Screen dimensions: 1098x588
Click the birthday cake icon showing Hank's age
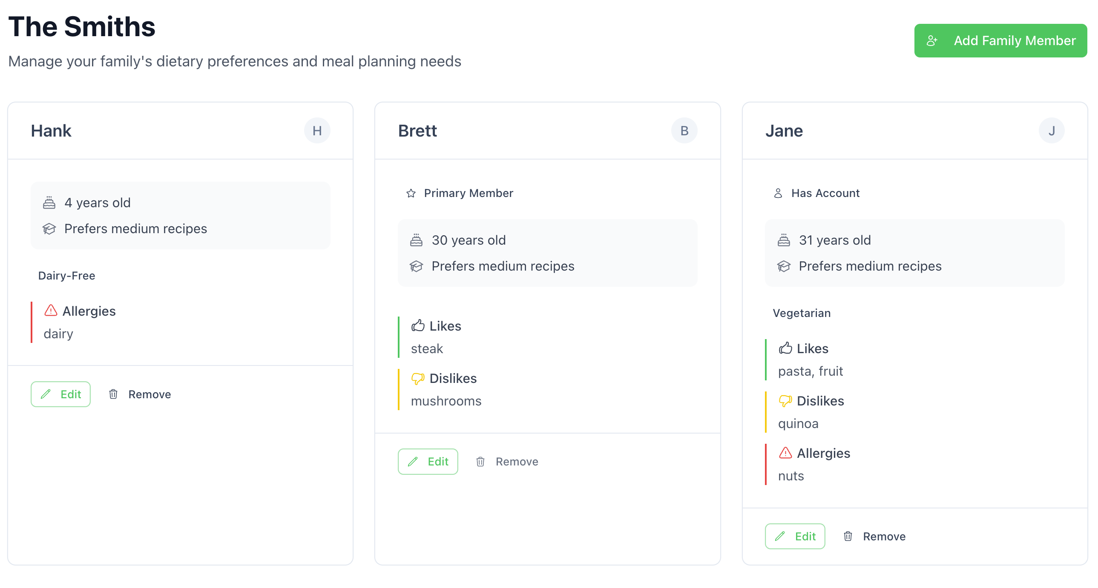49,203
